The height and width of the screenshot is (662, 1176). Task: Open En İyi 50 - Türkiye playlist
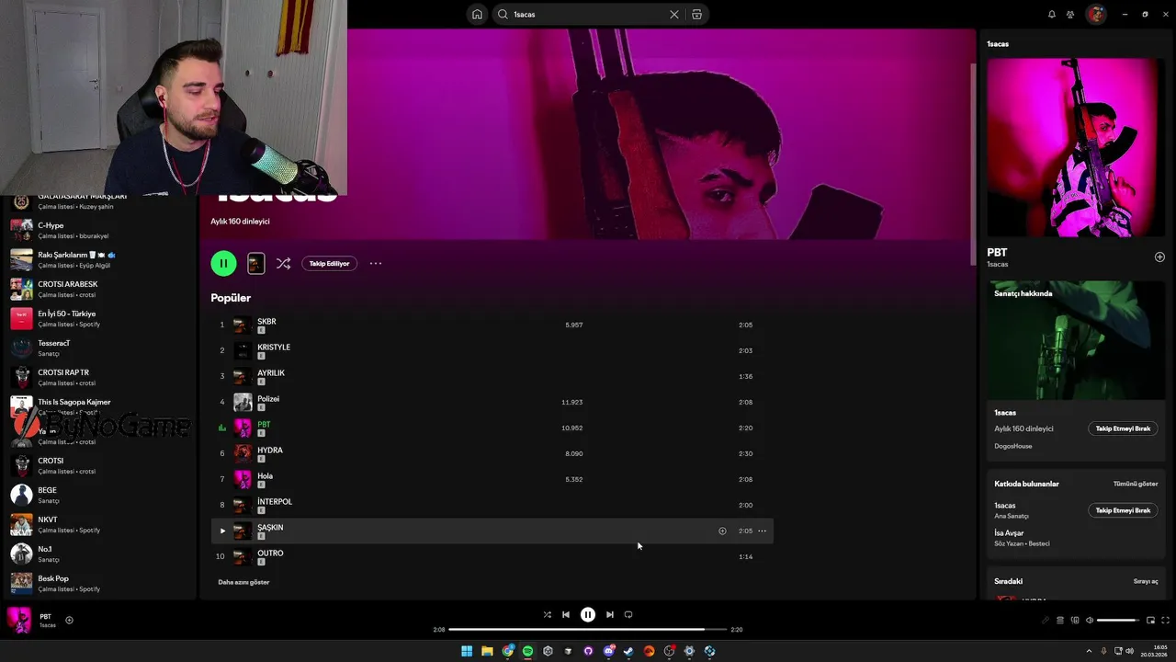(x=99, y=319)
